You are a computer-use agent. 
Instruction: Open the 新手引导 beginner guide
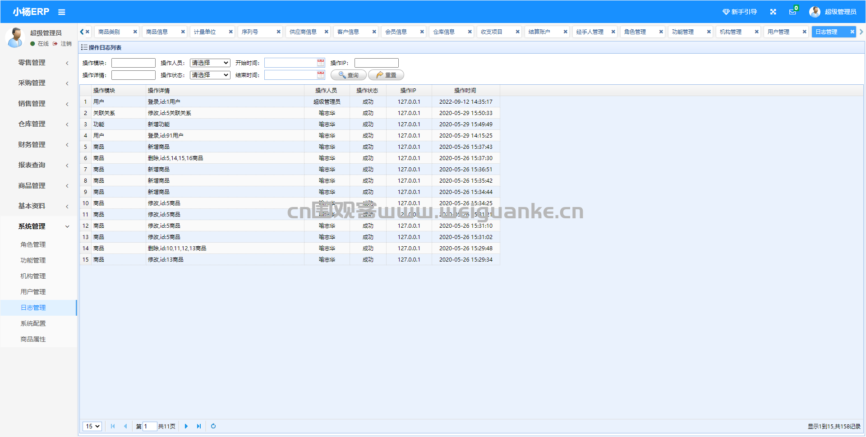(x=740, y=12)
